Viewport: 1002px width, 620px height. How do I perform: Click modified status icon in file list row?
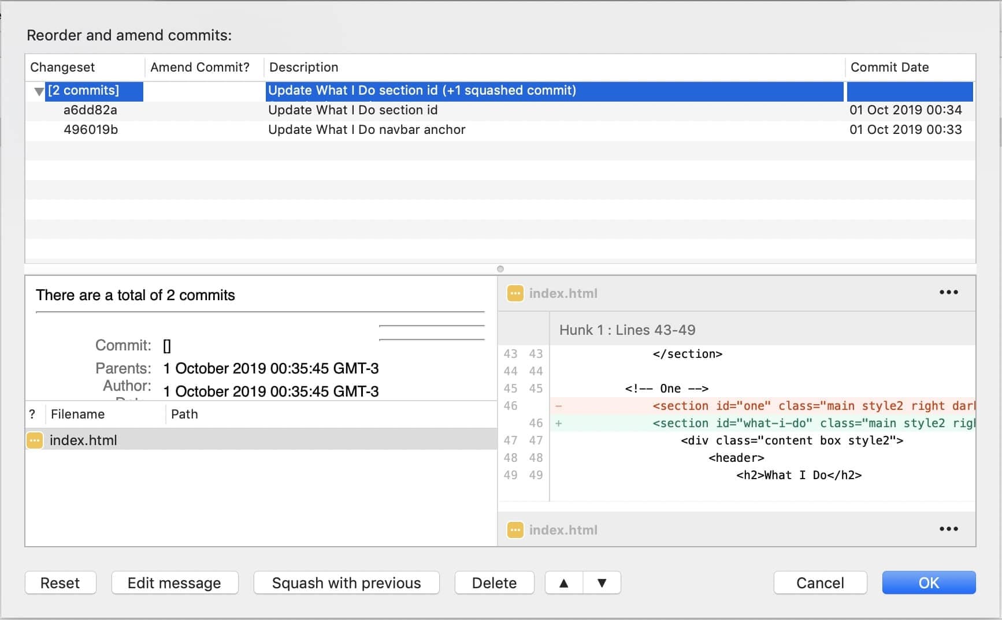[35, 440]
